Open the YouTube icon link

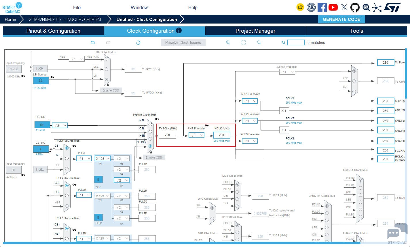333,7
